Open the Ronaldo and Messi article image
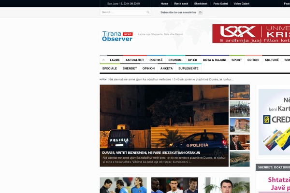The width and height of the screenshot is (290, 193). 174,185
